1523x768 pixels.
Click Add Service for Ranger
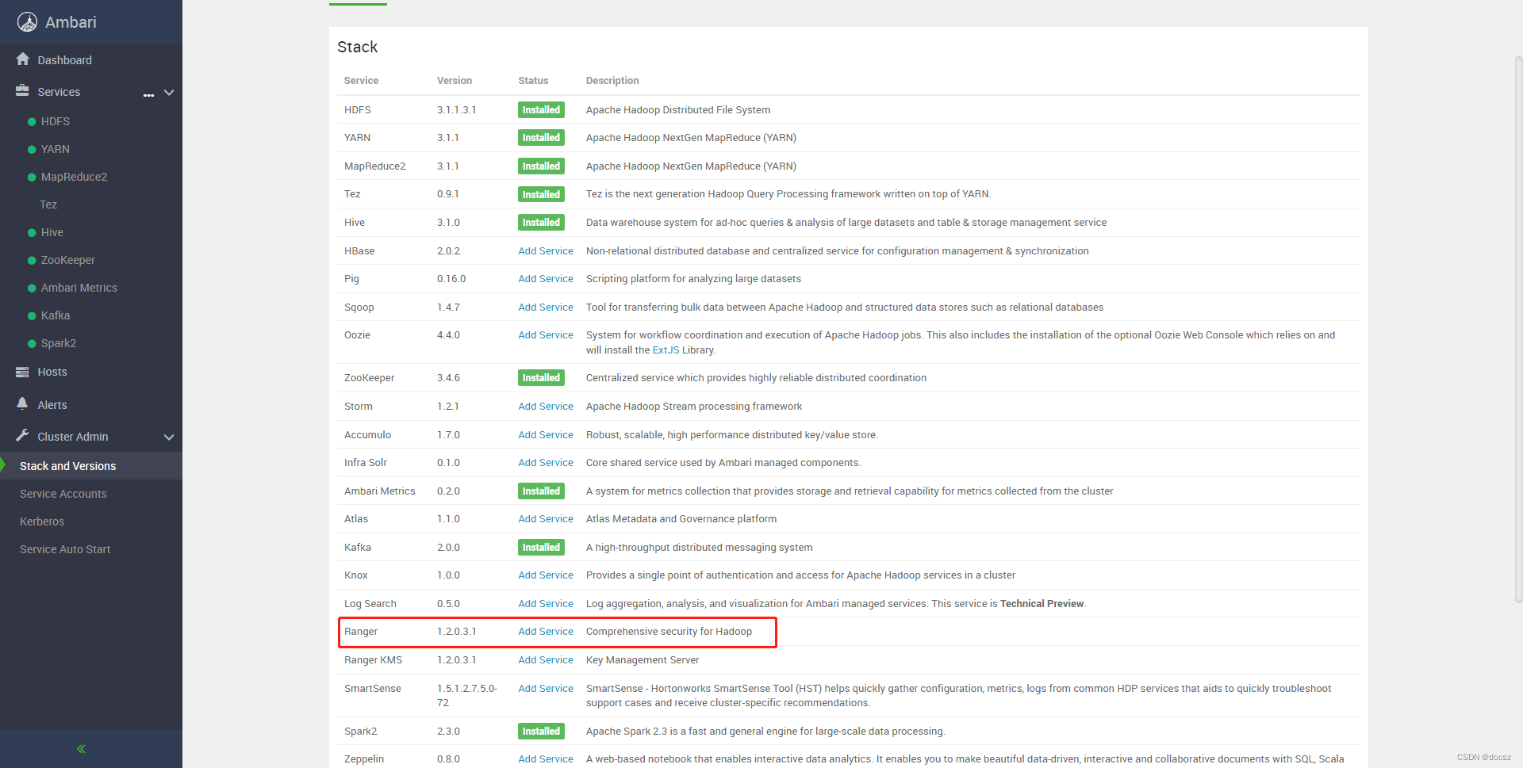tap(546, 632)
